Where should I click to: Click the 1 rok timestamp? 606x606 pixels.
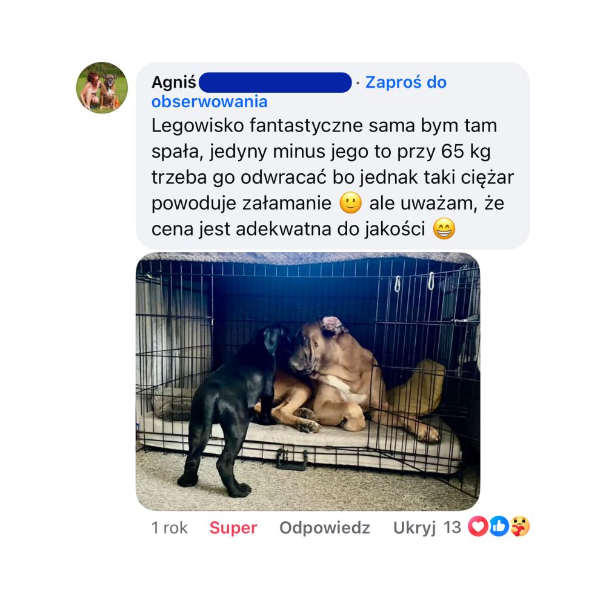click(169, 528)
